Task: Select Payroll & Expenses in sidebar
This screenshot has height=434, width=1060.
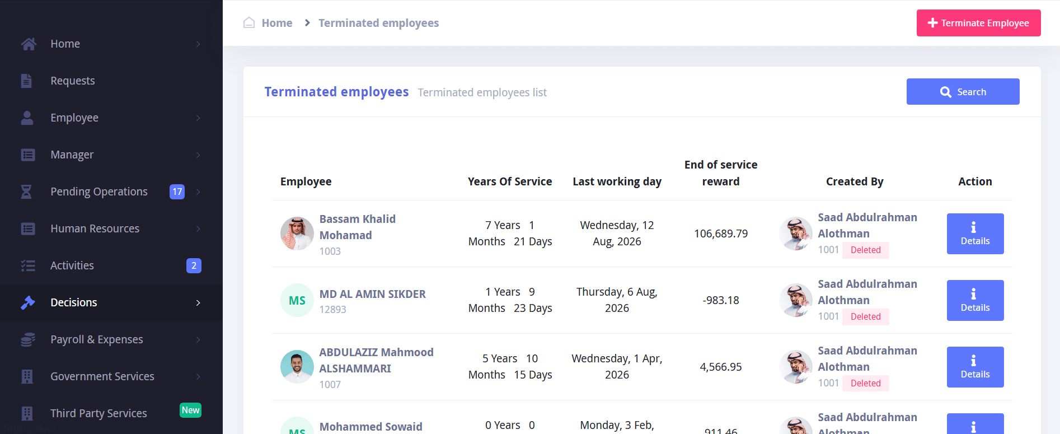Action: pos(111,339)
